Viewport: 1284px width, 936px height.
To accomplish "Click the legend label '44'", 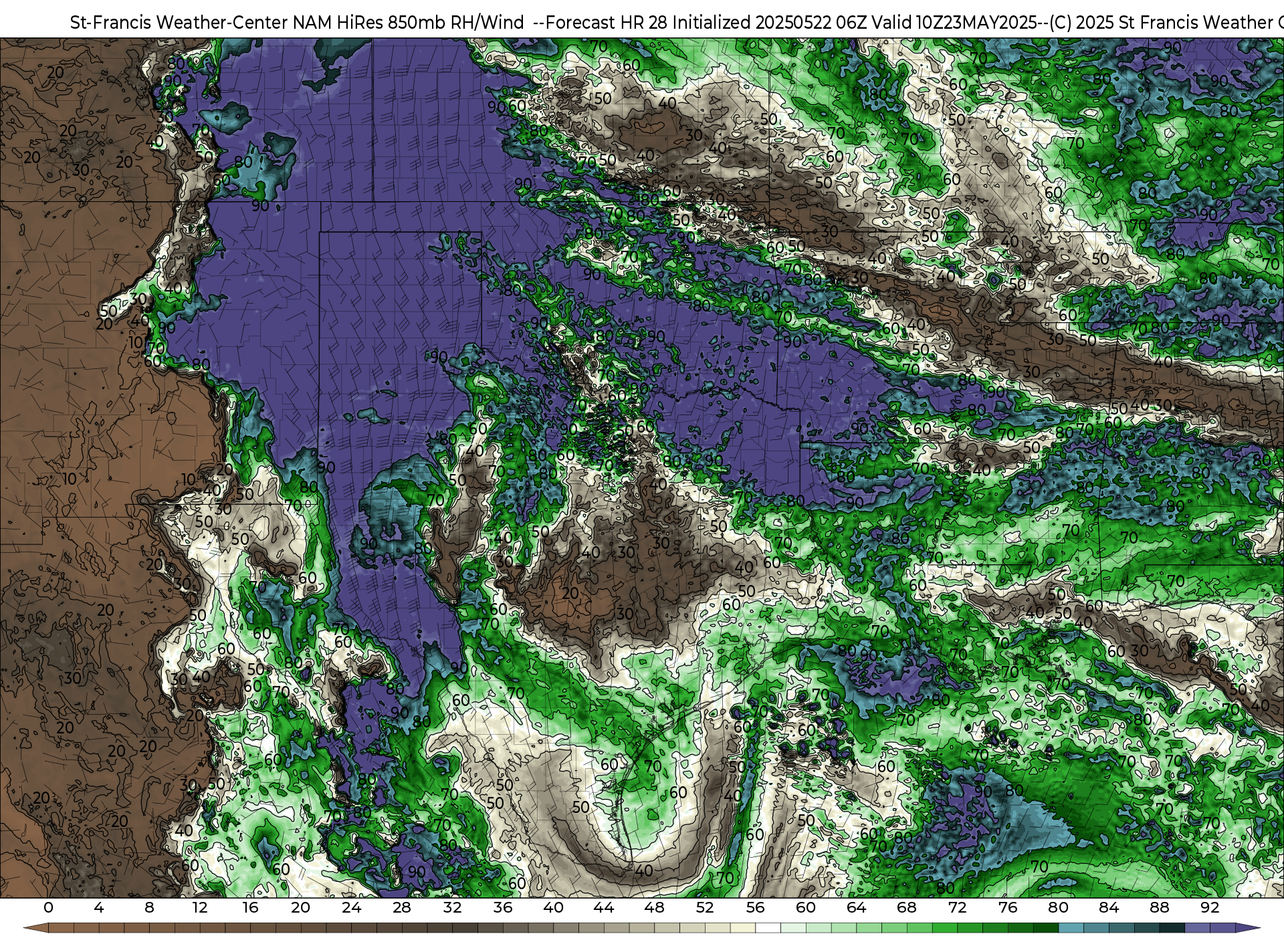I will [604, 908].
